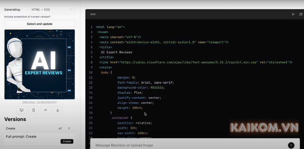This screenshot has height=149, width=304.
Task: Click the html language label
Action: 93,14
